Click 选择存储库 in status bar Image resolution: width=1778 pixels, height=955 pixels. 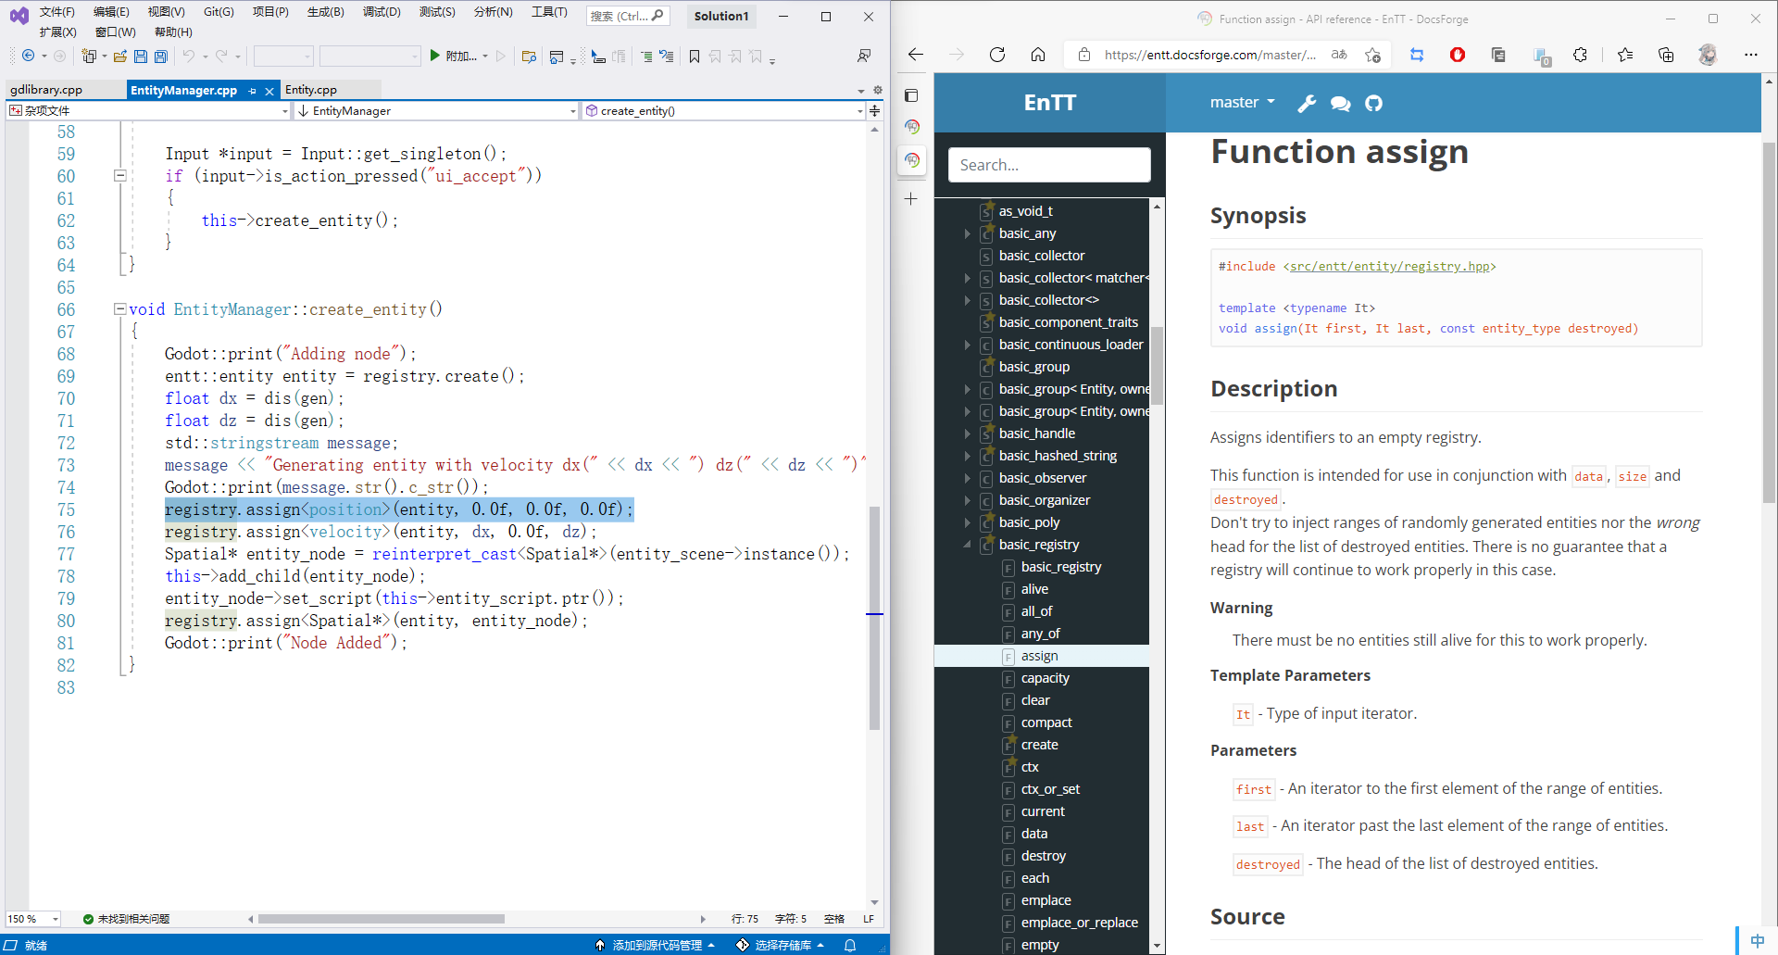click(783, 945)
